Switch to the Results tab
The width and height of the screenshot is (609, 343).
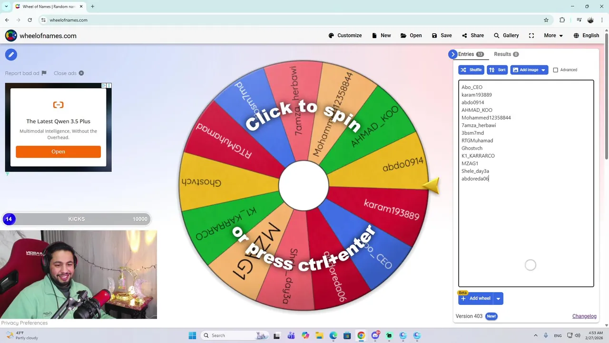coord(506,54)
